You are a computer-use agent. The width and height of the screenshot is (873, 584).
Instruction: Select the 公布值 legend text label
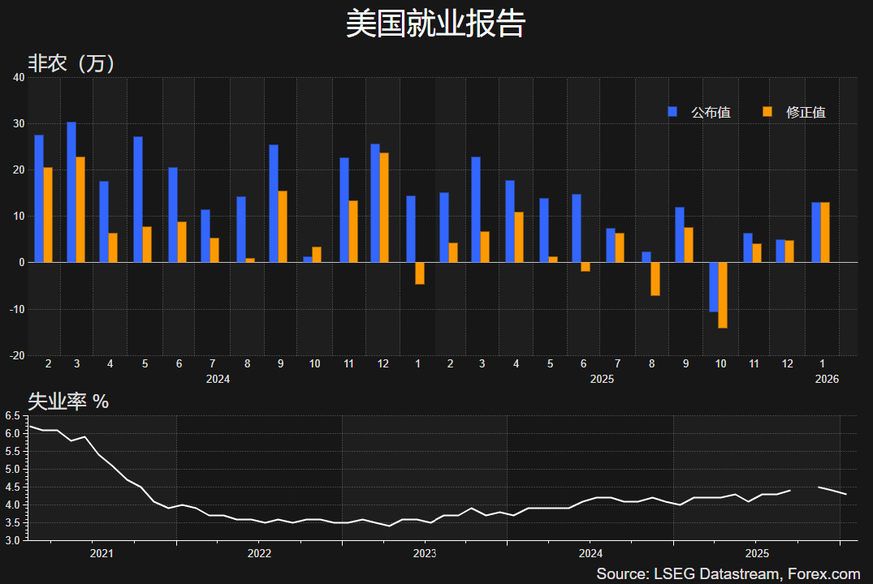pyautogui.click(x=711, y=113)
